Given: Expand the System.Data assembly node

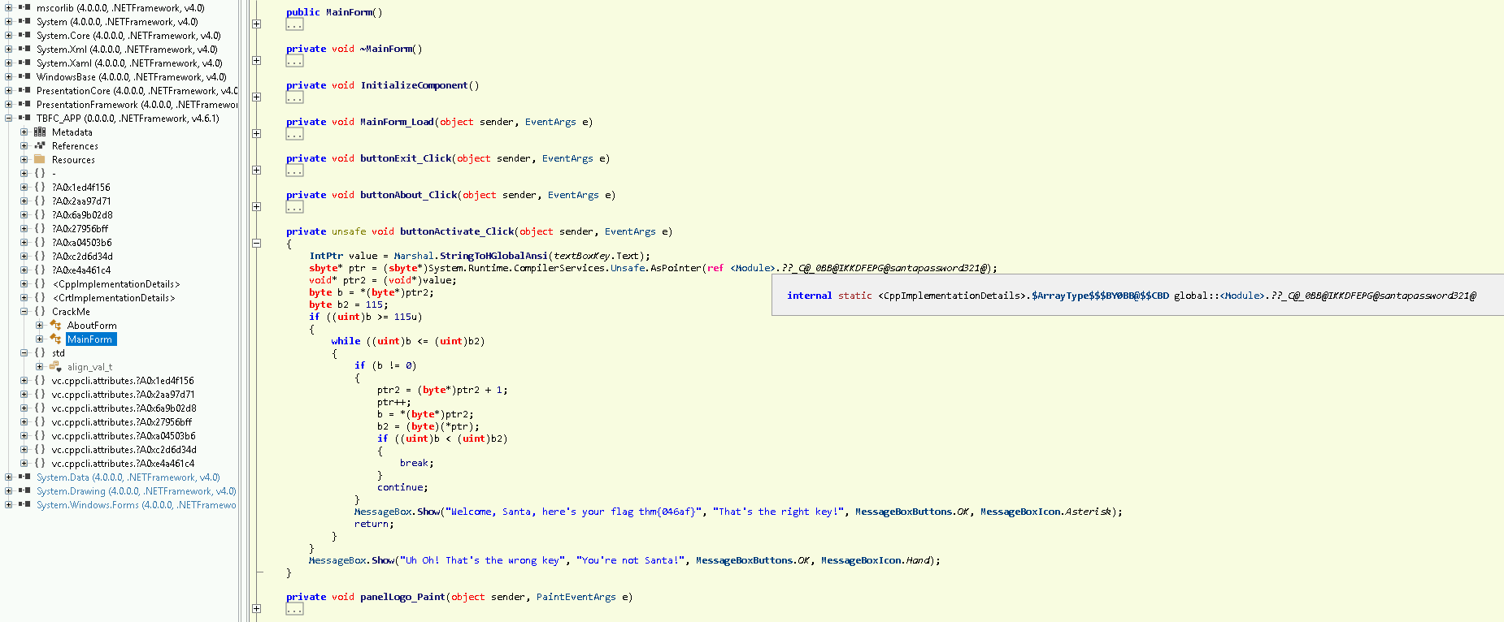Looking at the screenshot, I should pos(8,477).
